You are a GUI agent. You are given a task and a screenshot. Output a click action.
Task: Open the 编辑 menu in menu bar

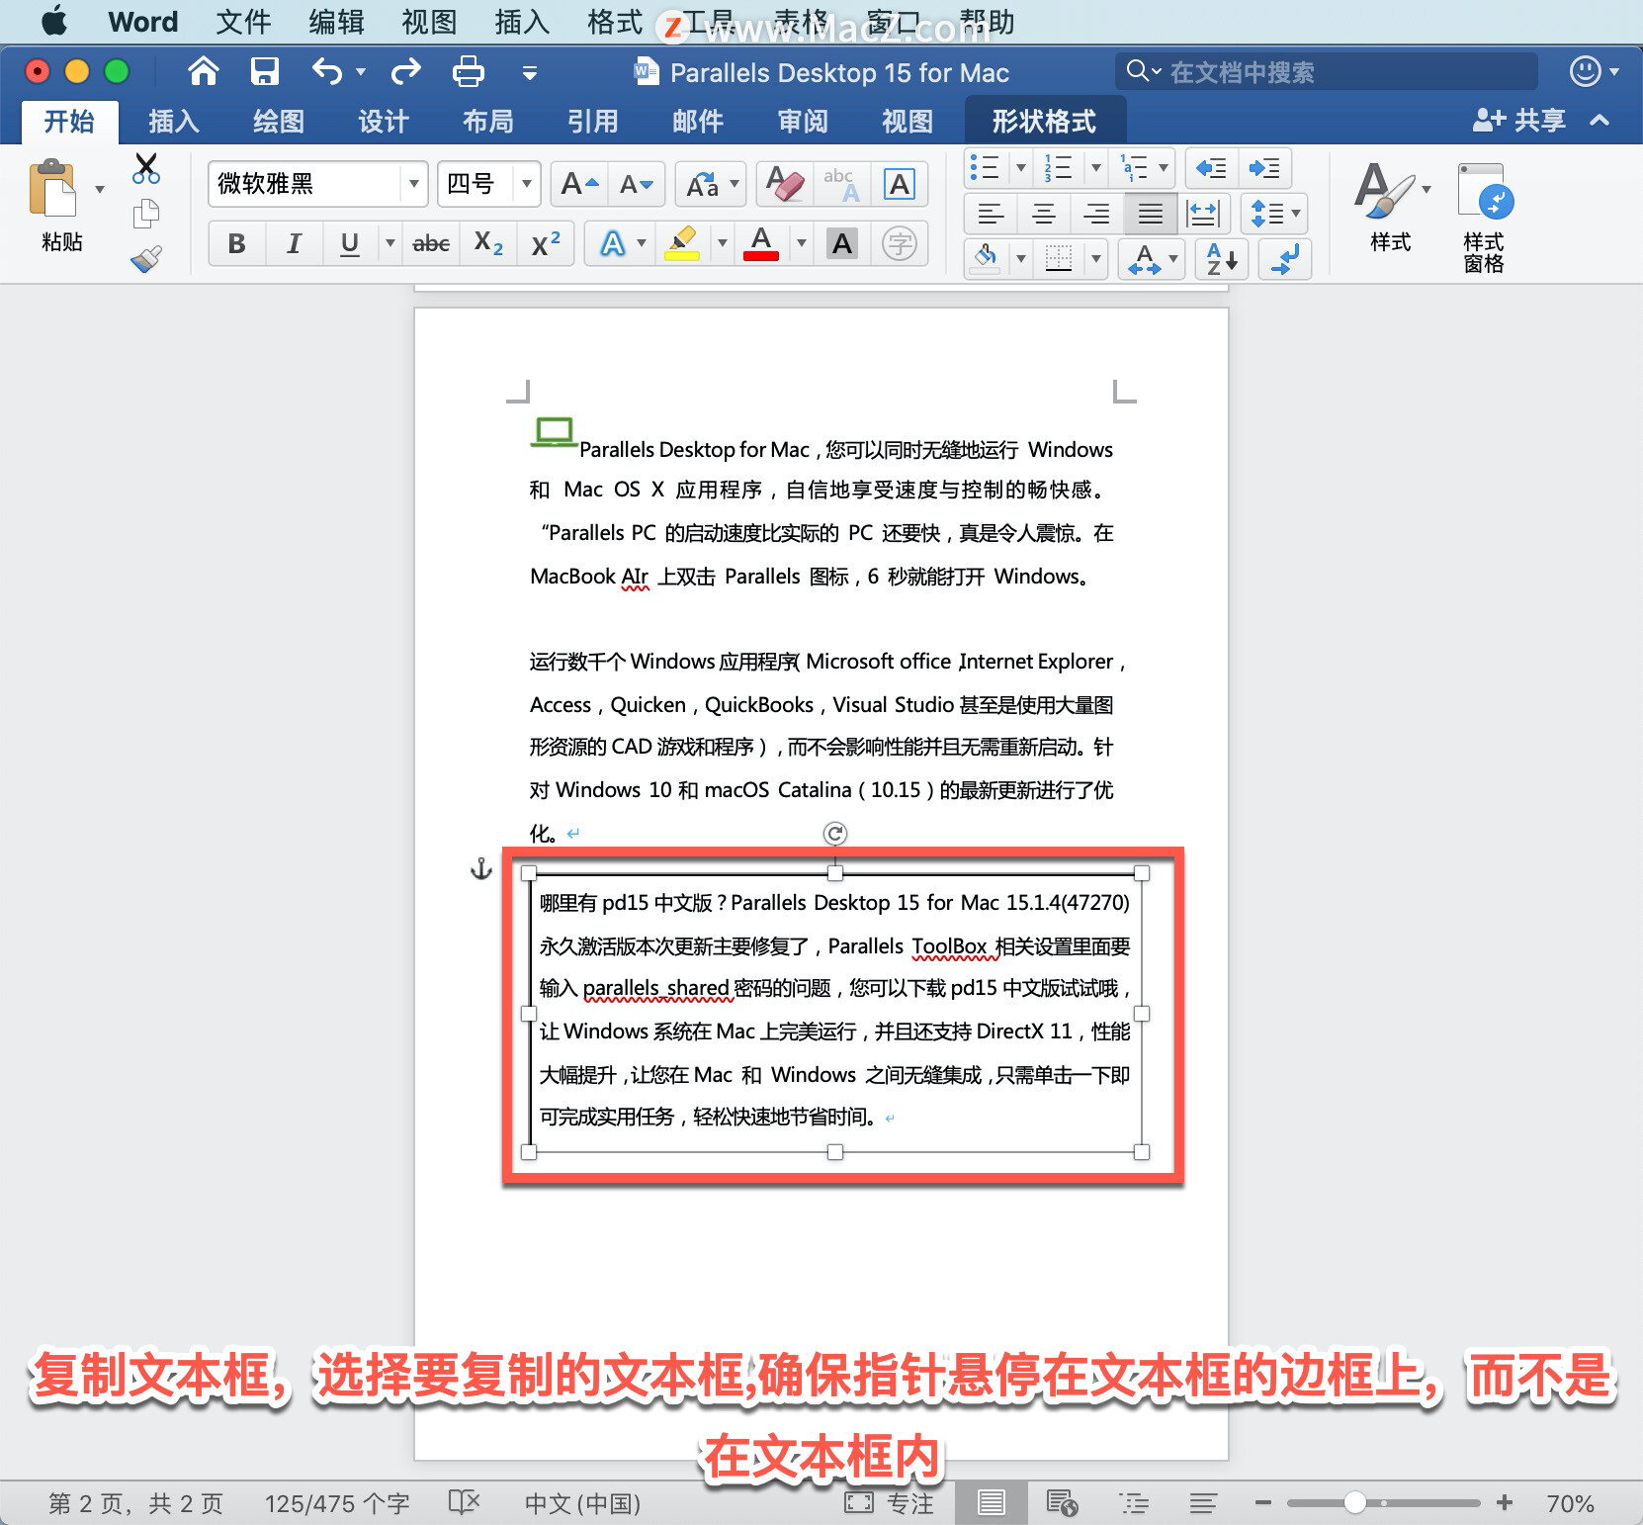click(x=336, y=22)
